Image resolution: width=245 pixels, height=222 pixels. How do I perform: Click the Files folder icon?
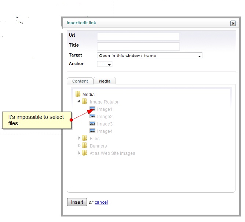point(84,138)
